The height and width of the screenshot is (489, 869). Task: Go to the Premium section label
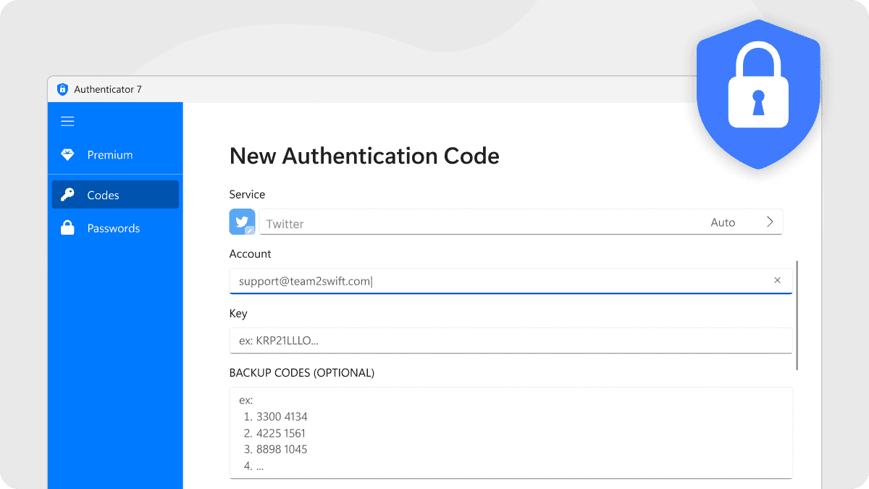tap(110, 155)
